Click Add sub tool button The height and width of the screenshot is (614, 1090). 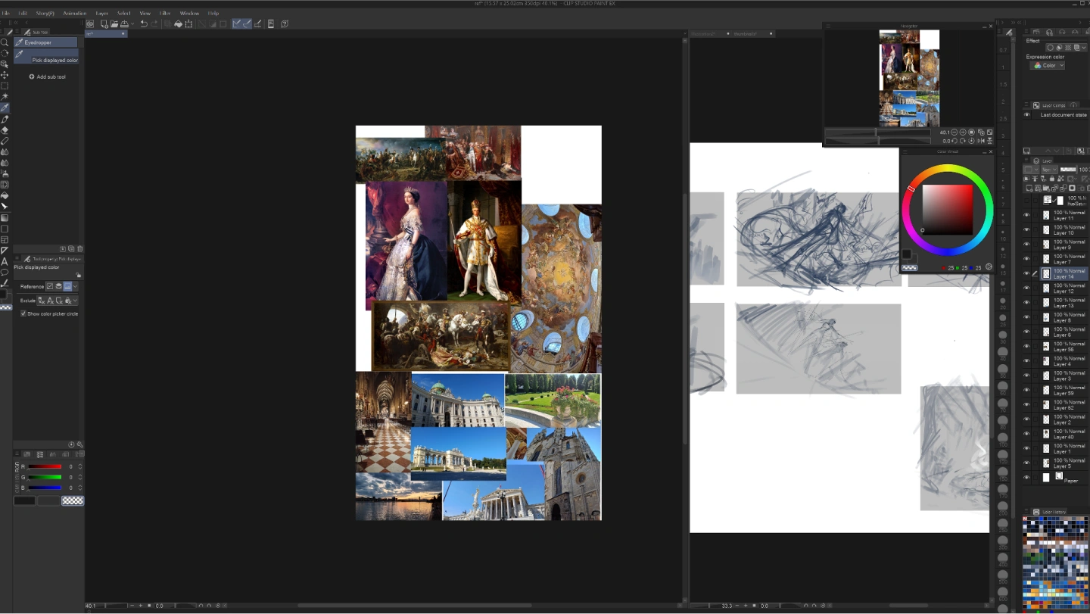point(47,76)
